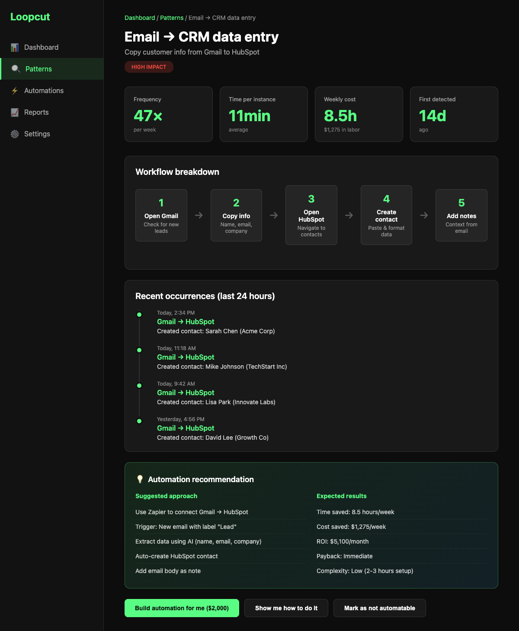Click the Settings gear icon
This screenshot has width=519, height=631.
click(15, 134)
